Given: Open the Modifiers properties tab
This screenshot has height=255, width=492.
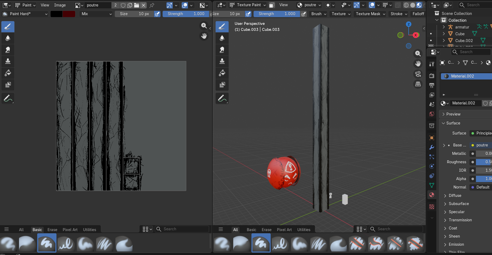Looking at the screenshot, I should coord(432,147).
